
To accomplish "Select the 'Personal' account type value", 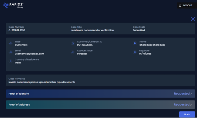I will click(82, 54).
